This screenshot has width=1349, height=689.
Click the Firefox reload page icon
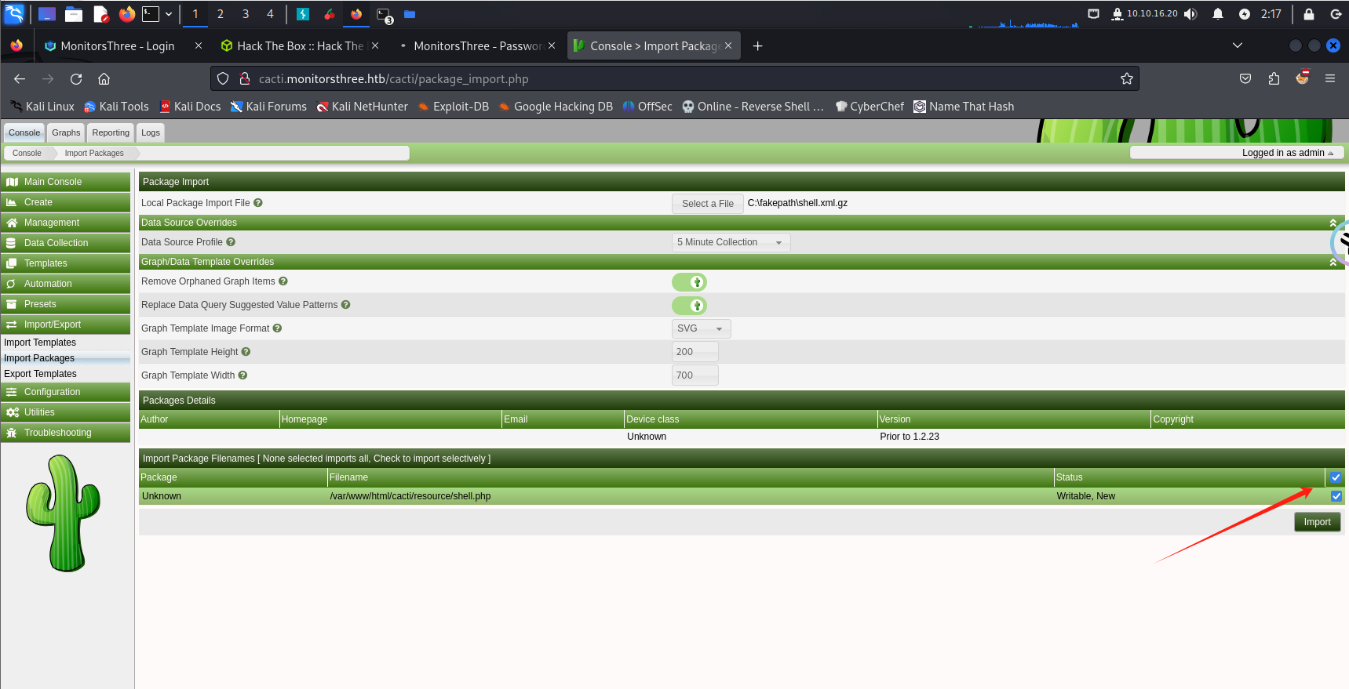click(x=76, y=78)
